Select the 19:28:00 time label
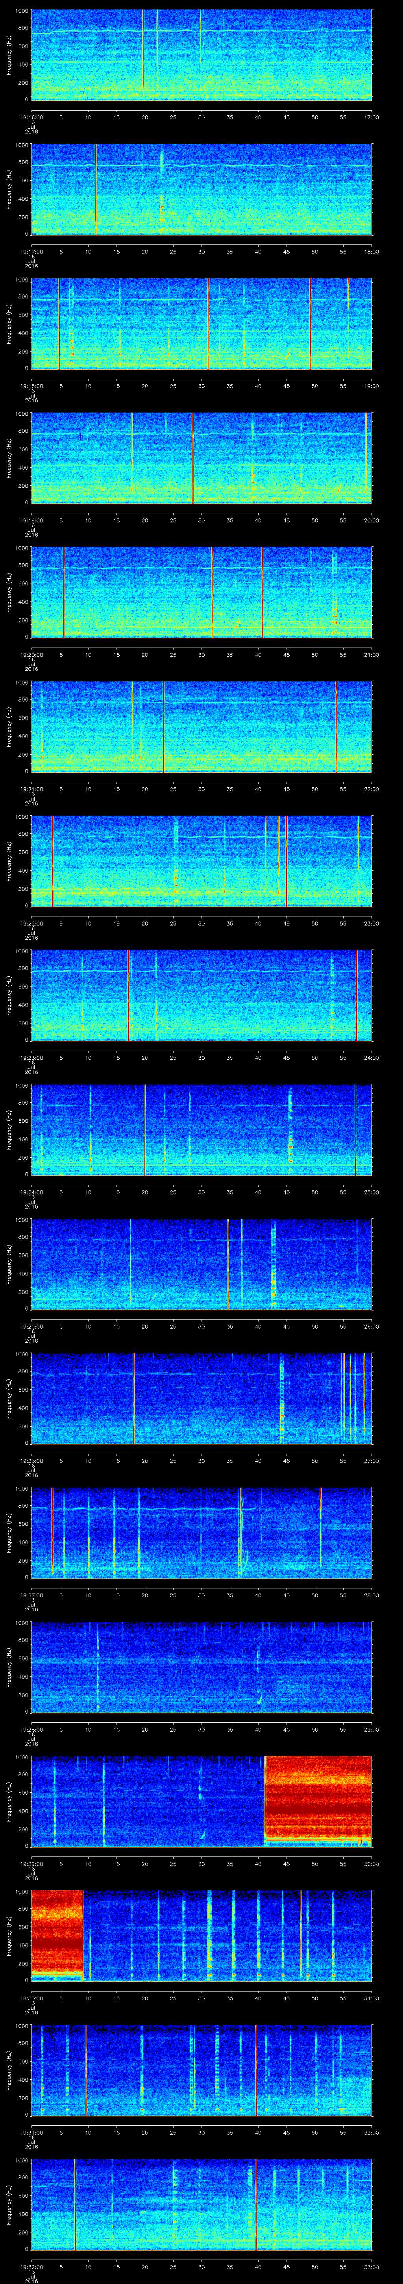The width and height of the screenshot is (403, 2284). click(31, 1729)
